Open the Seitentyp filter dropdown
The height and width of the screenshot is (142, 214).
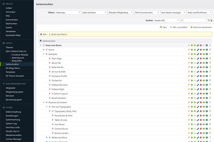pyautogui.click(x=68, y=12)
